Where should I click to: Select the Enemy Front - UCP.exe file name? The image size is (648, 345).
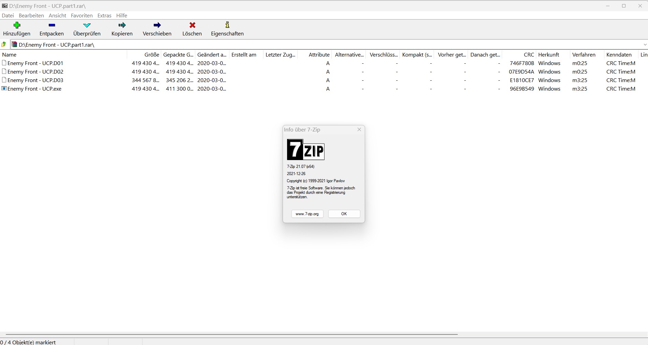[x=34, y=89]
